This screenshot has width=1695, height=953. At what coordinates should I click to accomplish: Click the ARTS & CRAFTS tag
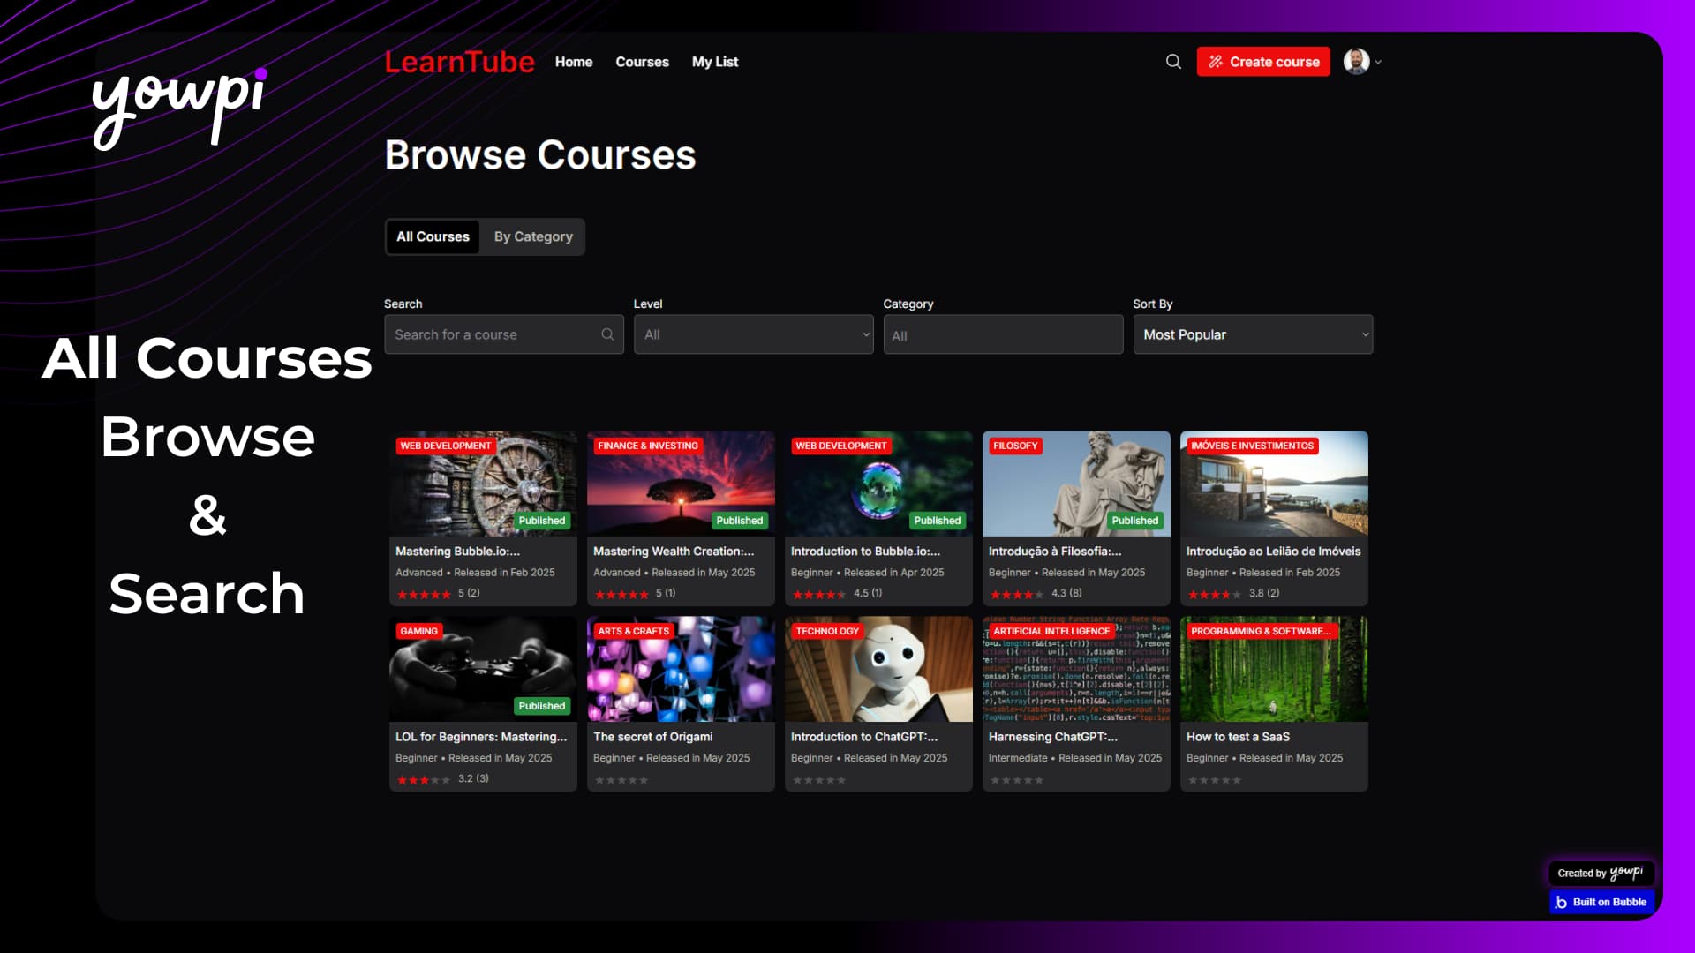633,631
